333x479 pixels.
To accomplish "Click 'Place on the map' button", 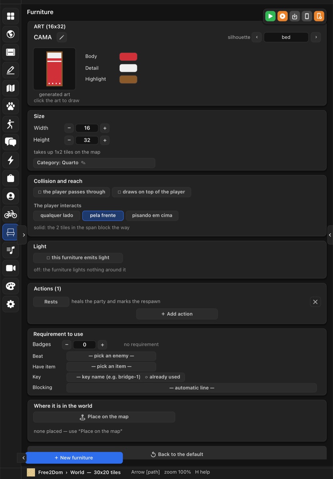I will click(x=104, y=417).
